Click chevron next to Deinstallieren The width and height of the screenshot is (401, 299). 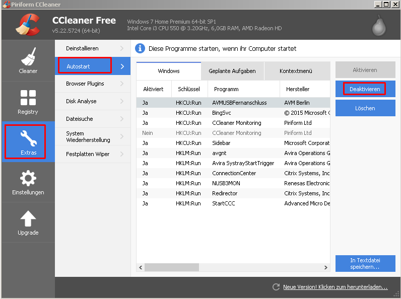pyautogui.click(x=122, y=48)
